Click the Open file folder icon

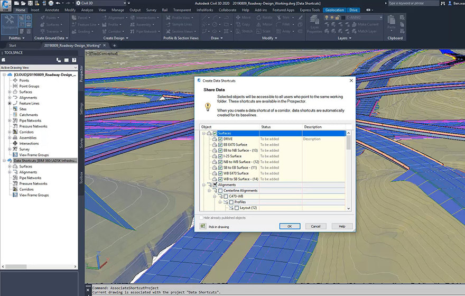[23, 3]
